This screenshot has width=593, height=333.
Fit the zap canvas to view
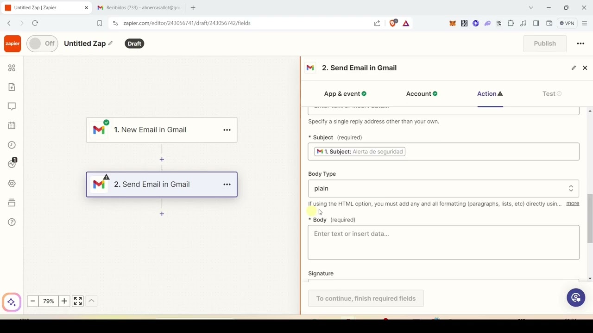pos(78,301)
